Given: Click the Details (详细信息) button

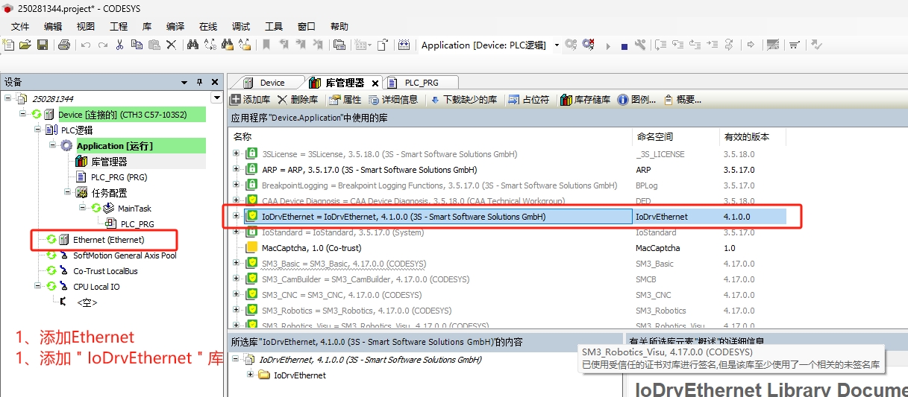Looking at the screenshot, I should 392,100.
